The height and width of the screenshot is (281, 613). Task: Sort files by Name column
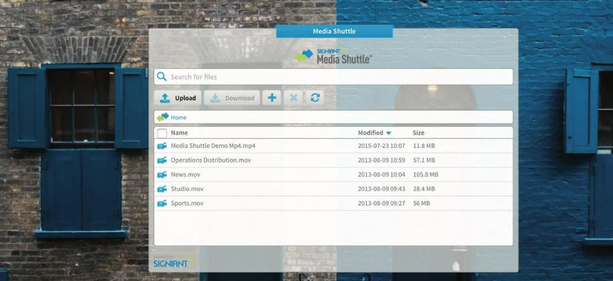click(179, 132)
